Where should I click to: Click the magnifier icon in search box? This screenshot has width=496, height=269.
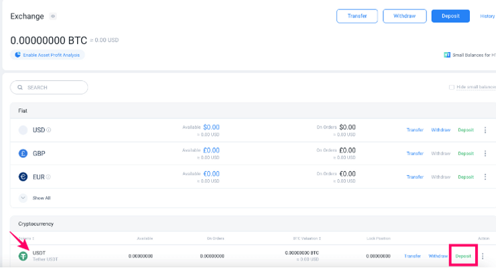pos(20,88)
